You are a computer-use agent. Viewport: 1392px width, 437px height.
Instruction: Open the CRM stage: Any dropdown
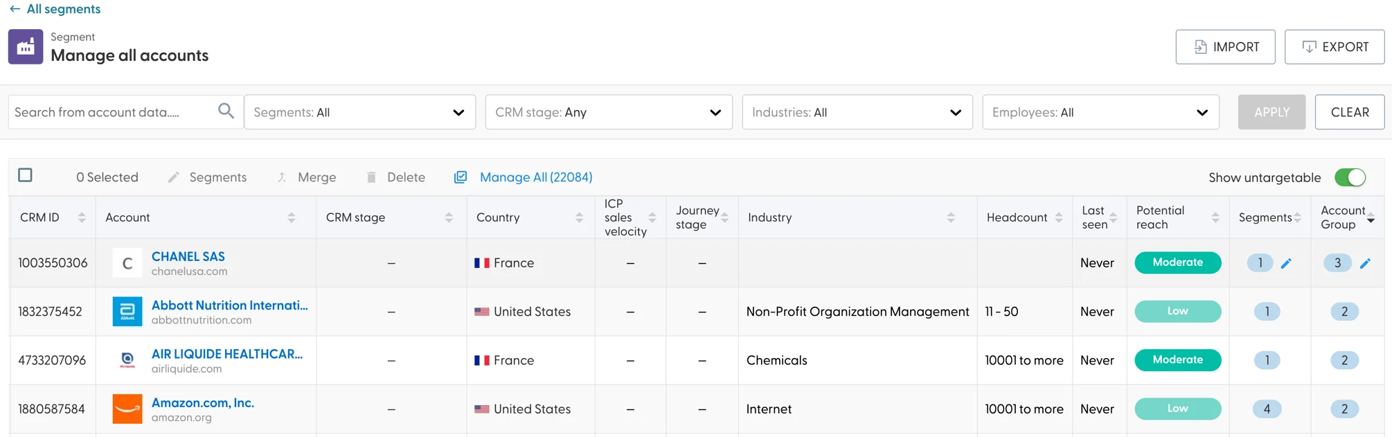(609, 112)
